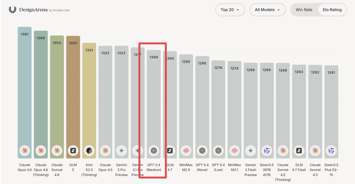Click the Kimi icon on Kimi K2.5 (Thinking)
Viewport: 355px width, 184px height.
(x=89, y=151)
